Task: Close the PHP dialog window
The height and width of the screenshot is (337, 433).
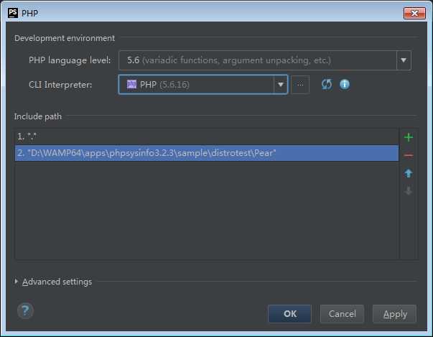Action: point(414,13)
